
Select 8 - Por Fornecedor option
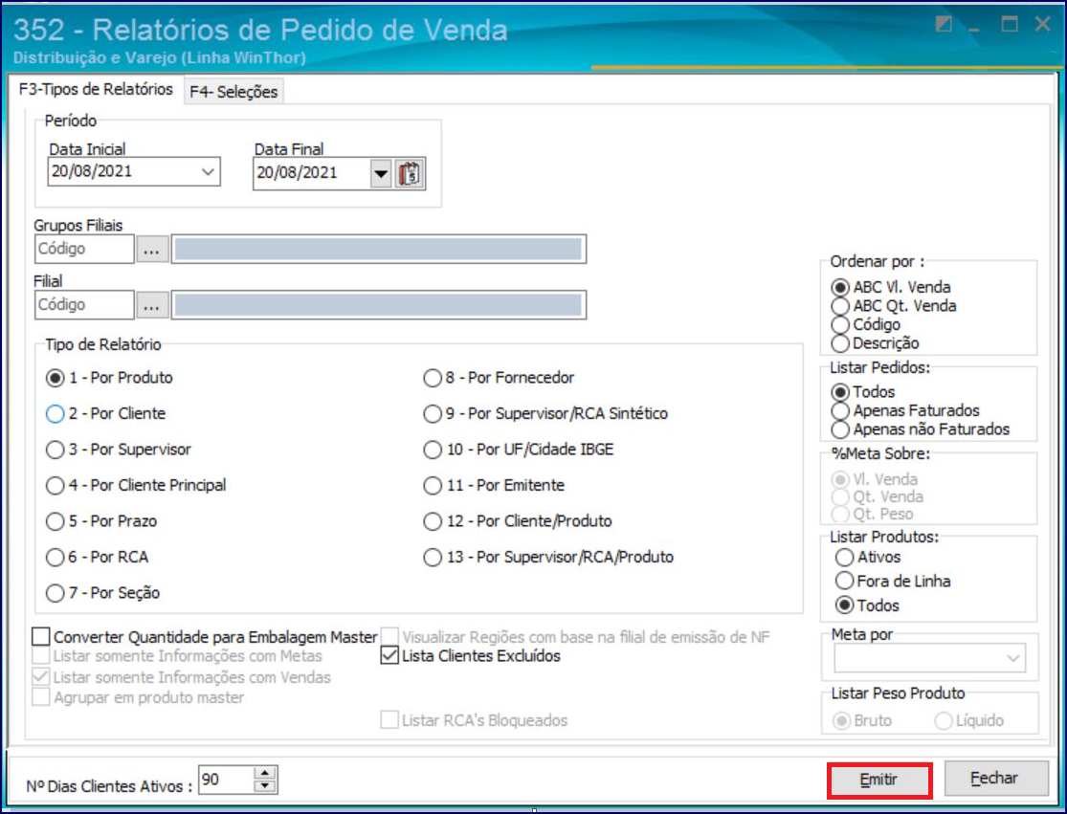pyautogui.click(x=499, y=378)
